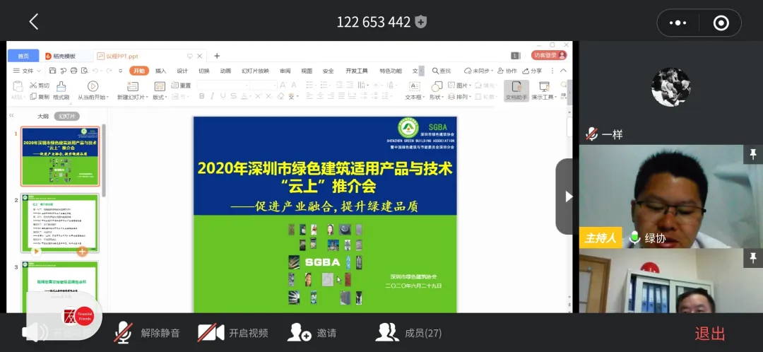Click the 访客登录 login button

pyautogui.click(x=550, y=55)
